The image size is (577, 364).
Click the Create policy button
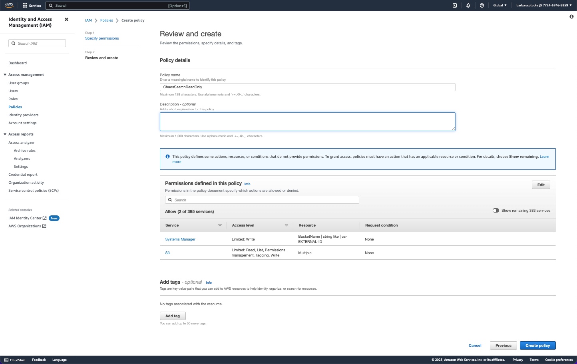point(537,345)
